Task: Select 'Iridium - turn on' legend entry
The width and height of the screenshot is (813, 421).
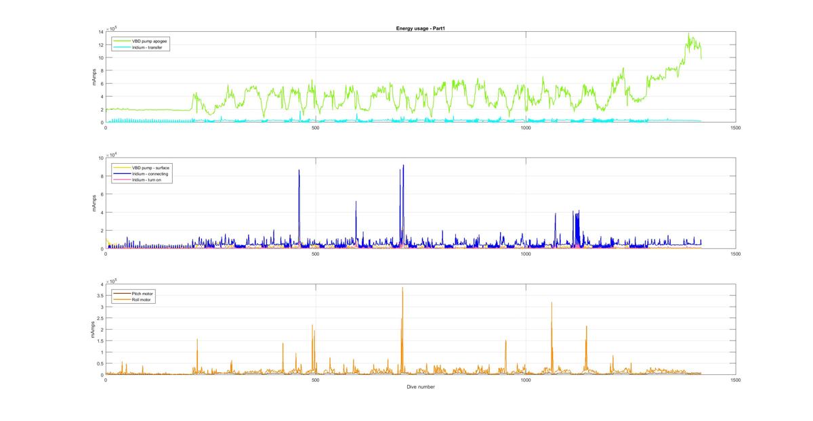Action: pos(147,179)
